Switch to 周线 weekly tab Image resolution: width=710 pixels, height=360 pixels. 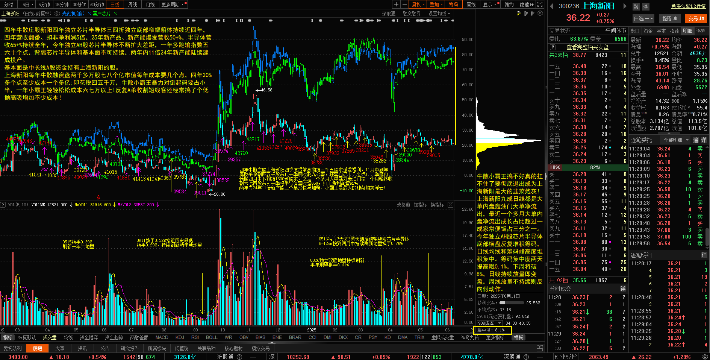tap(133, 5)
